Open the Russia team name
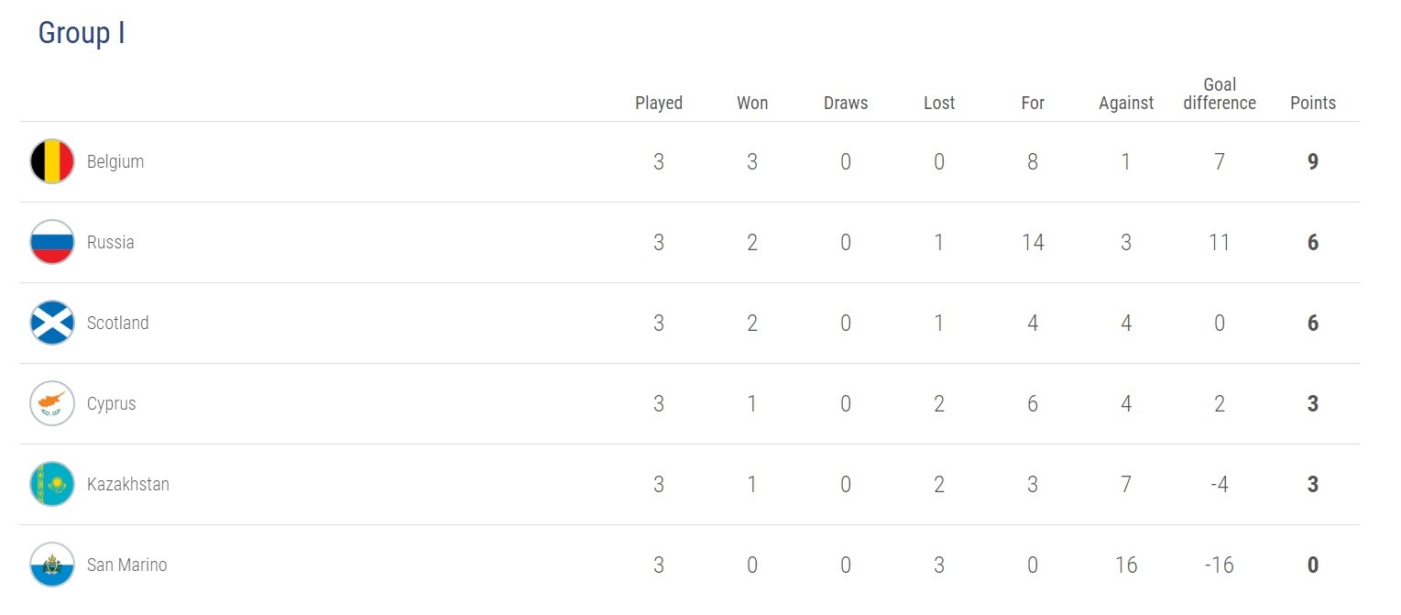This screenshot has height=615, width=1401. (x=111, y=243)
